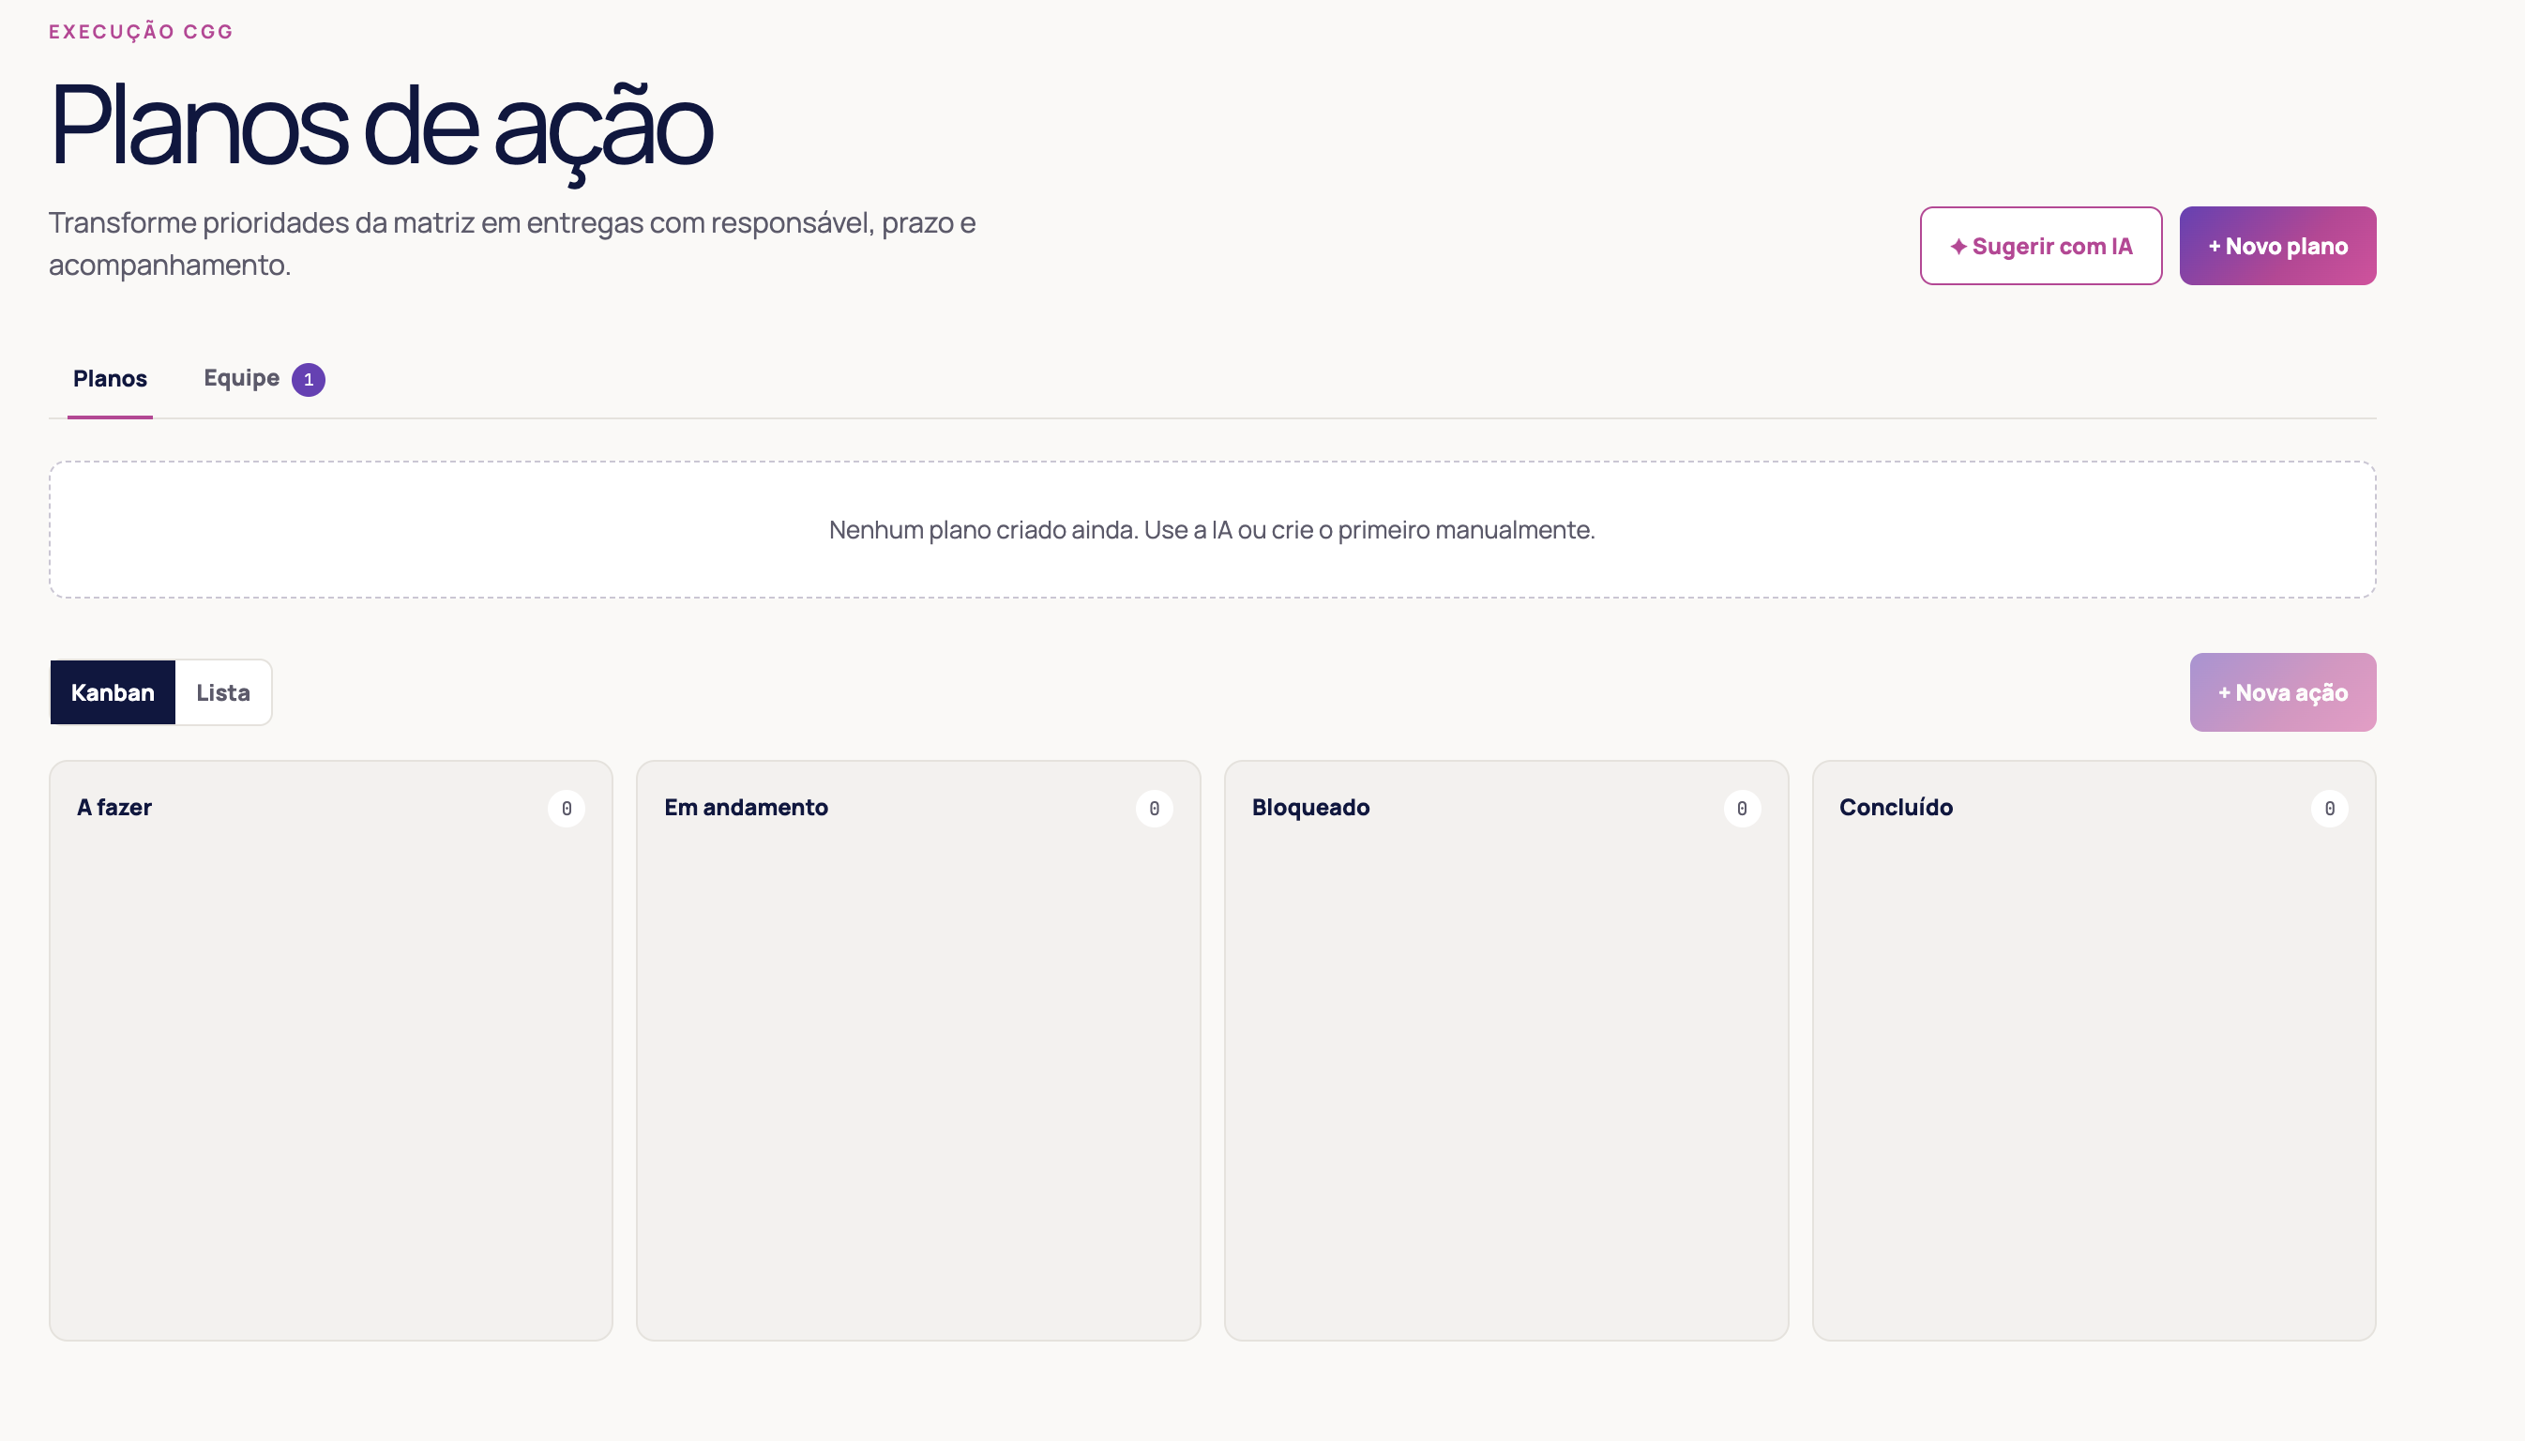Click the Sugerir com IA button
The width and height of the screenshot is (2525, 1441).
click(x=2040, y=246)
